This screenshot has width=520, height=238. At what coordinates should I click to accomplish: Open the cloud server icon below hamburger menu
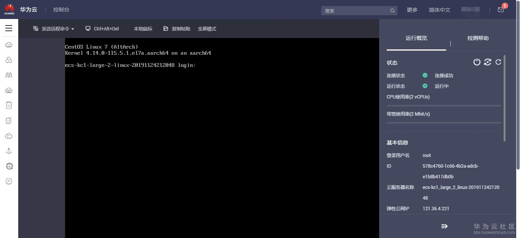pyautogui.click(x=9, y=45)
